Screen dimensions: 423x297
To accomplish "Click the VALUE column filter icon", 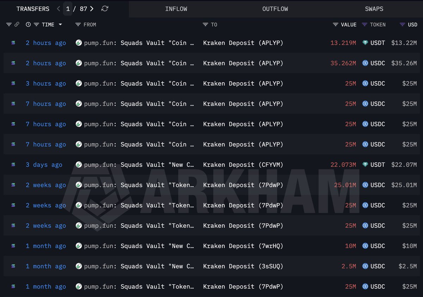I will tap(336, 25).
